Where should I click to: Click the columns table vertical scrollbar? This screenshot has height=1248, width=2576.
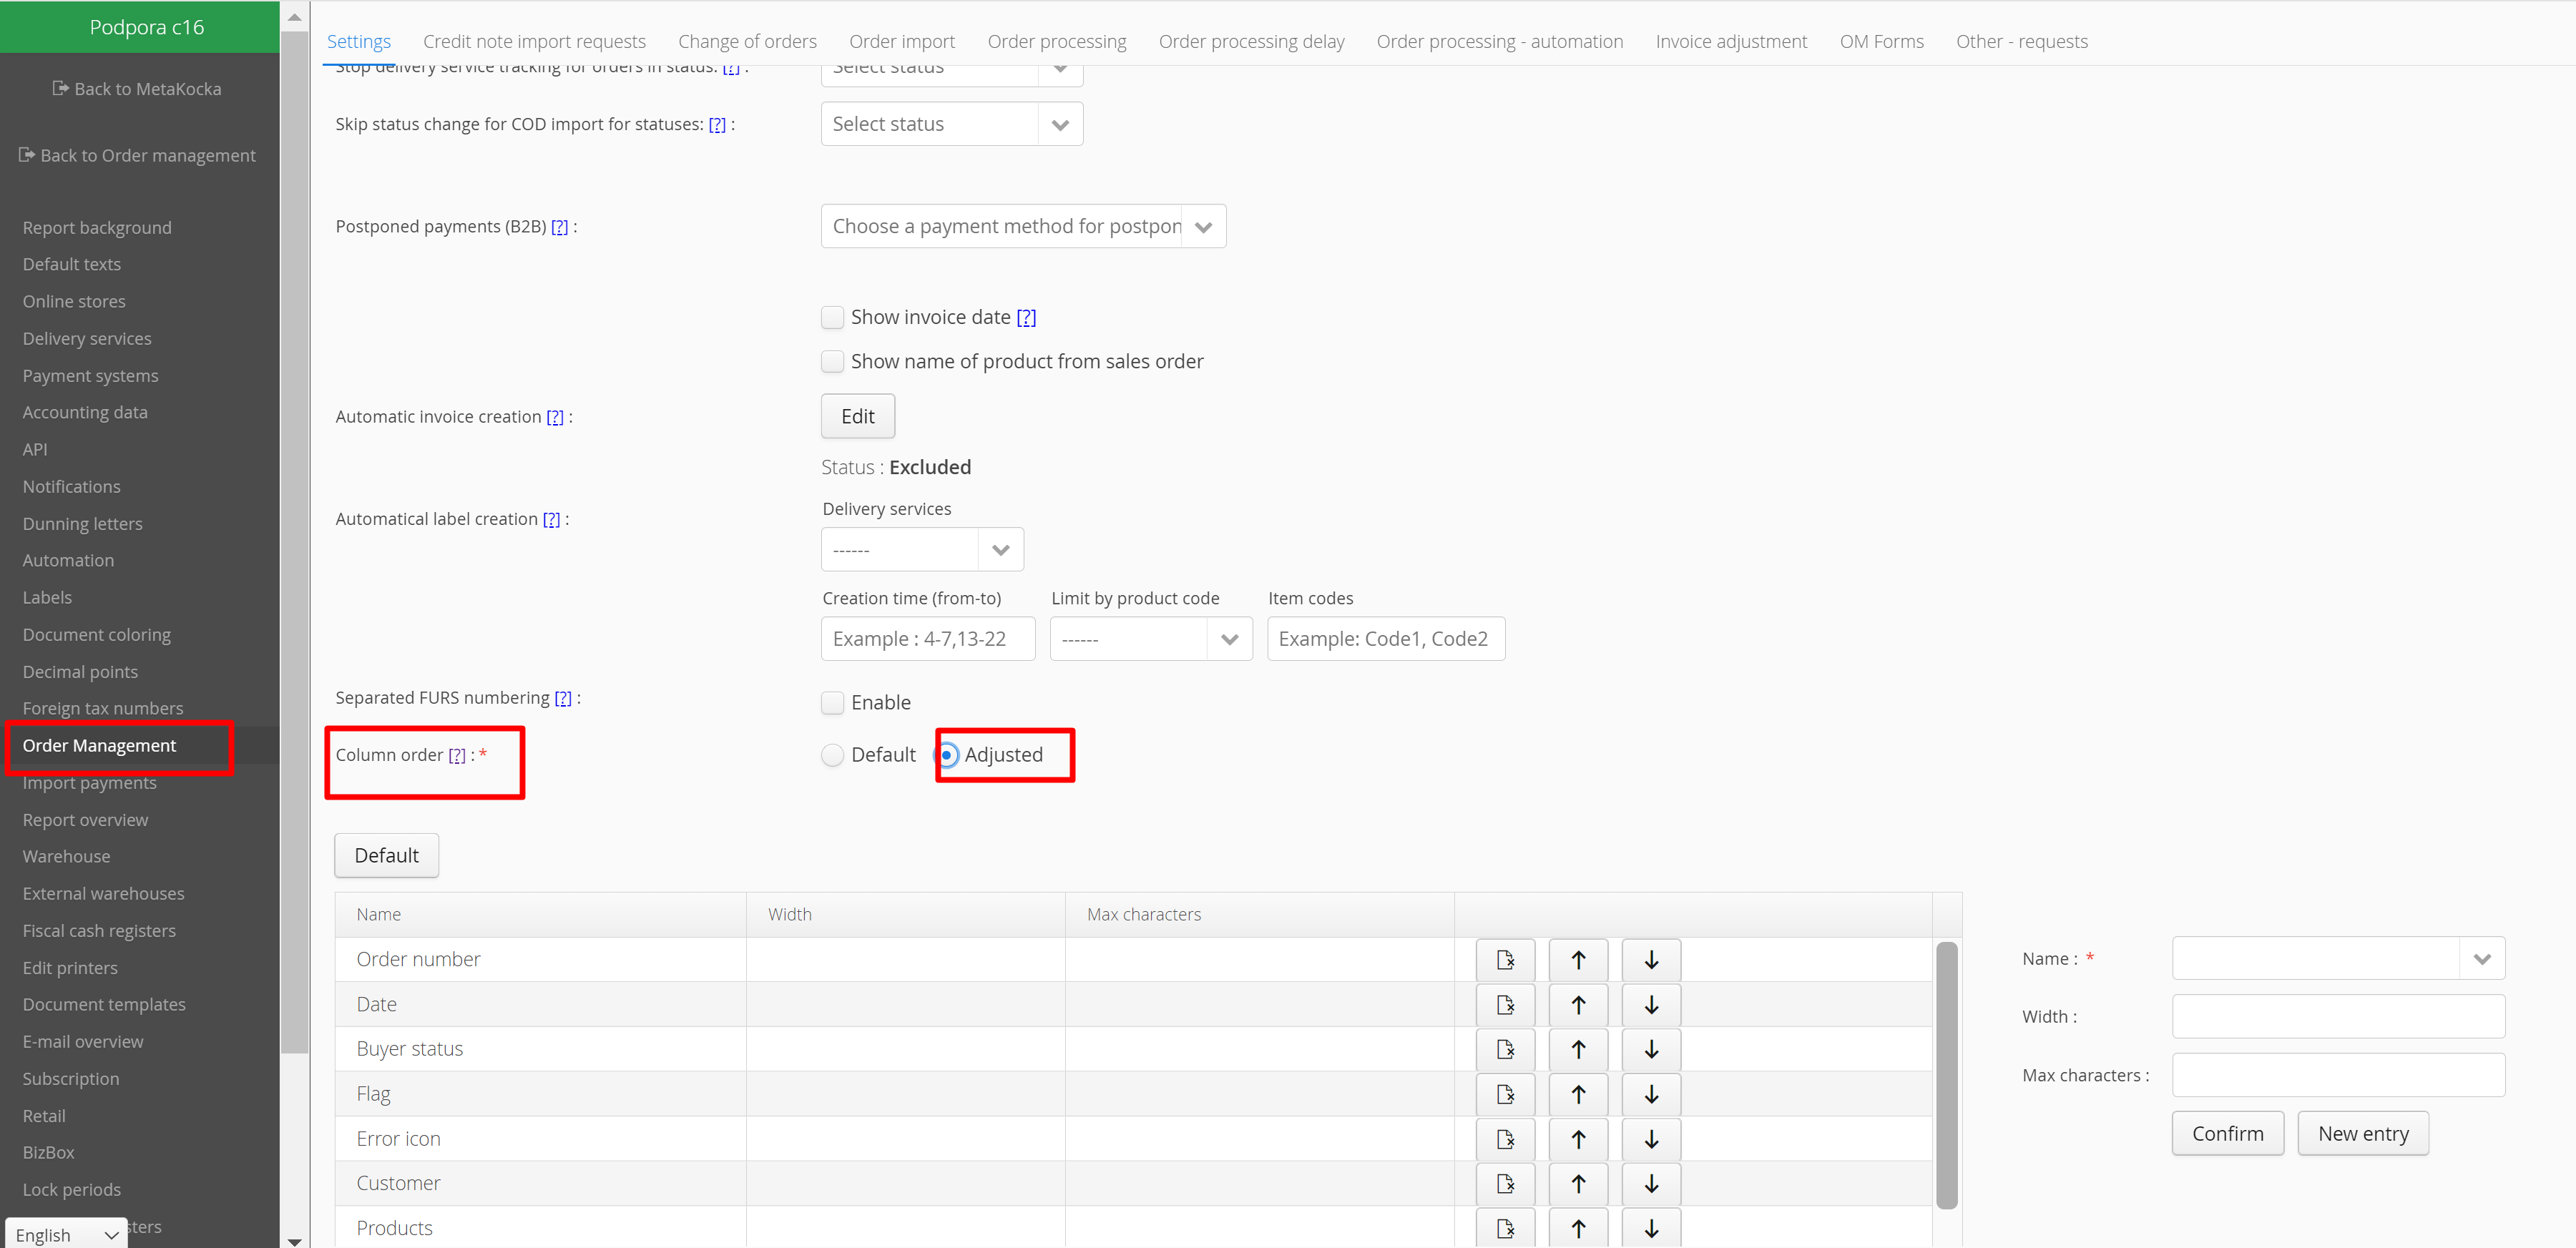(x=1946, y=1075)
